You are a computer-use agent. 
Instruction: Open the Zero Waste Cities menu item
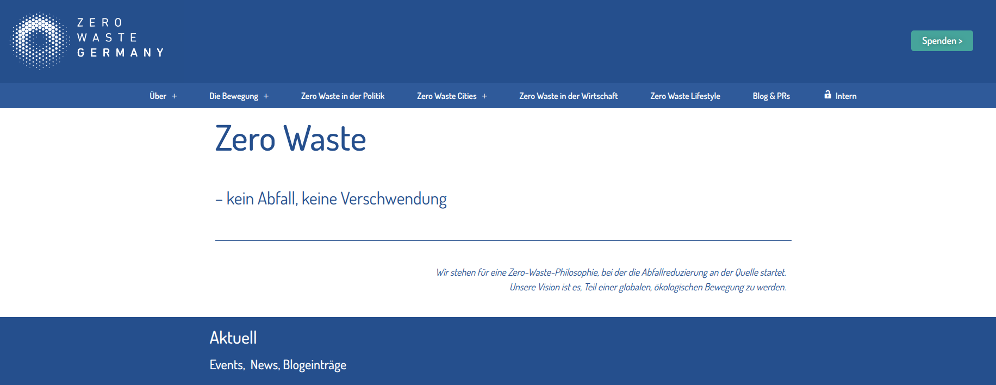click(x=446, y=96)
